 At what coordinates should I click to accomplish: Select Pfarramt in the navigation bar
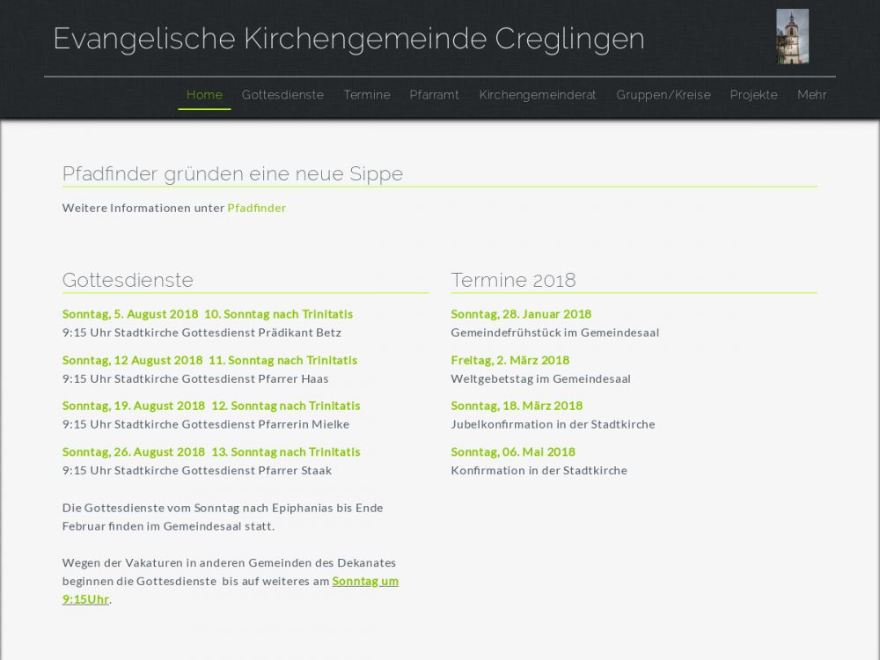[x=434, y=95]
